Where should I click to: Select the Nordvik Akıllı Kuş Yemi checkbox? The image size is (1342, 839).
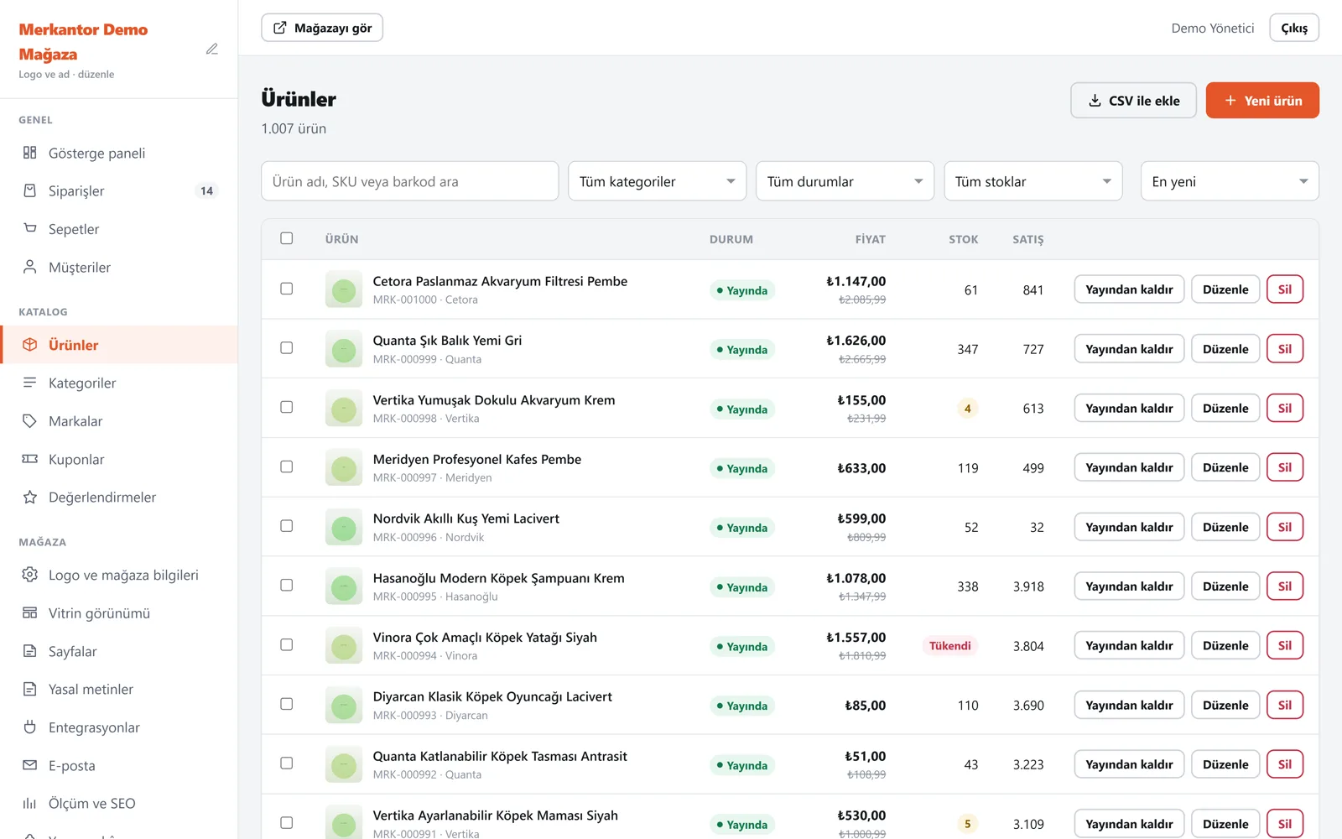click(x=287, y=526)
